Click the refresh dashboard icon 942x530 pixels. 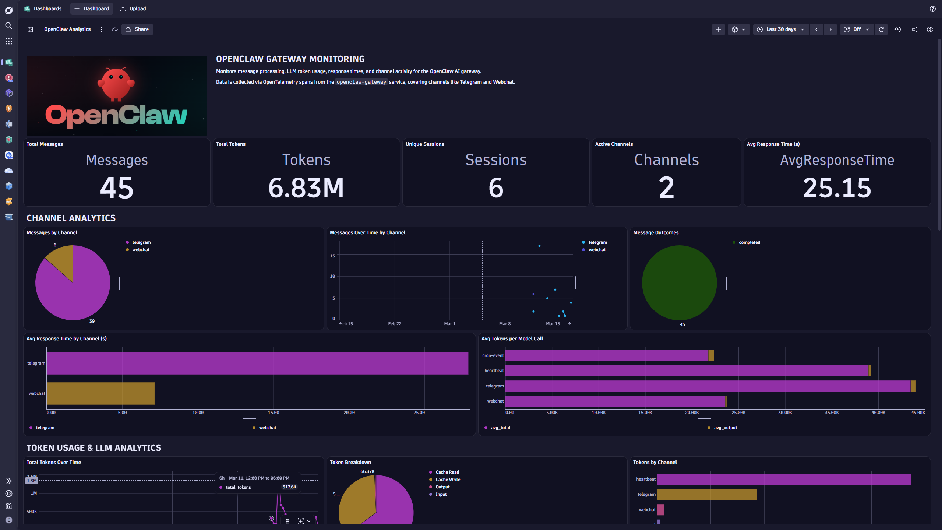click(x=881, y=29)
